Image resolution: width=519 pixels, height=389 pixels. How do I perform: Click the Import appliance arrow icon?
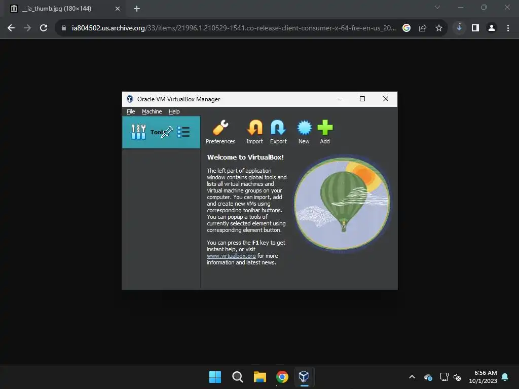pyautogui.click(x=254, y=128)
